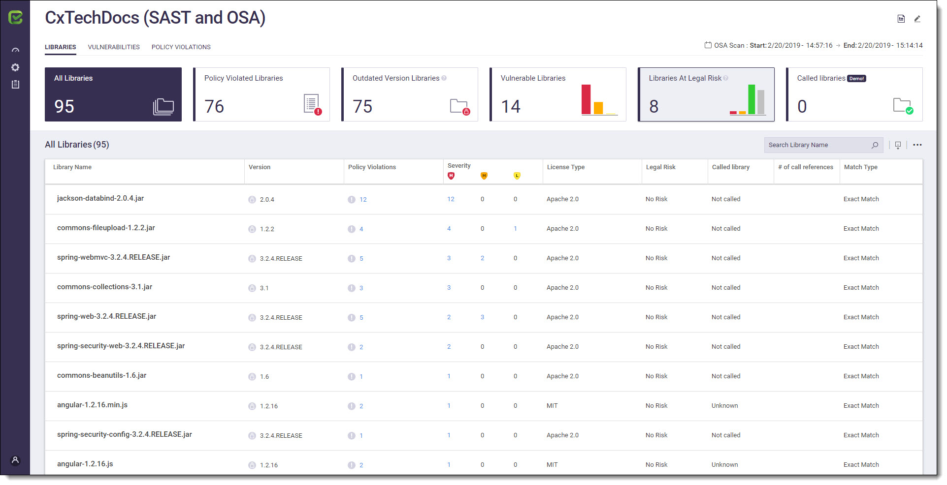This screenshot has height=485, width=947.
Task: Click the Checkmarx logo in sidebar
Action: click(x=15, y=18)
